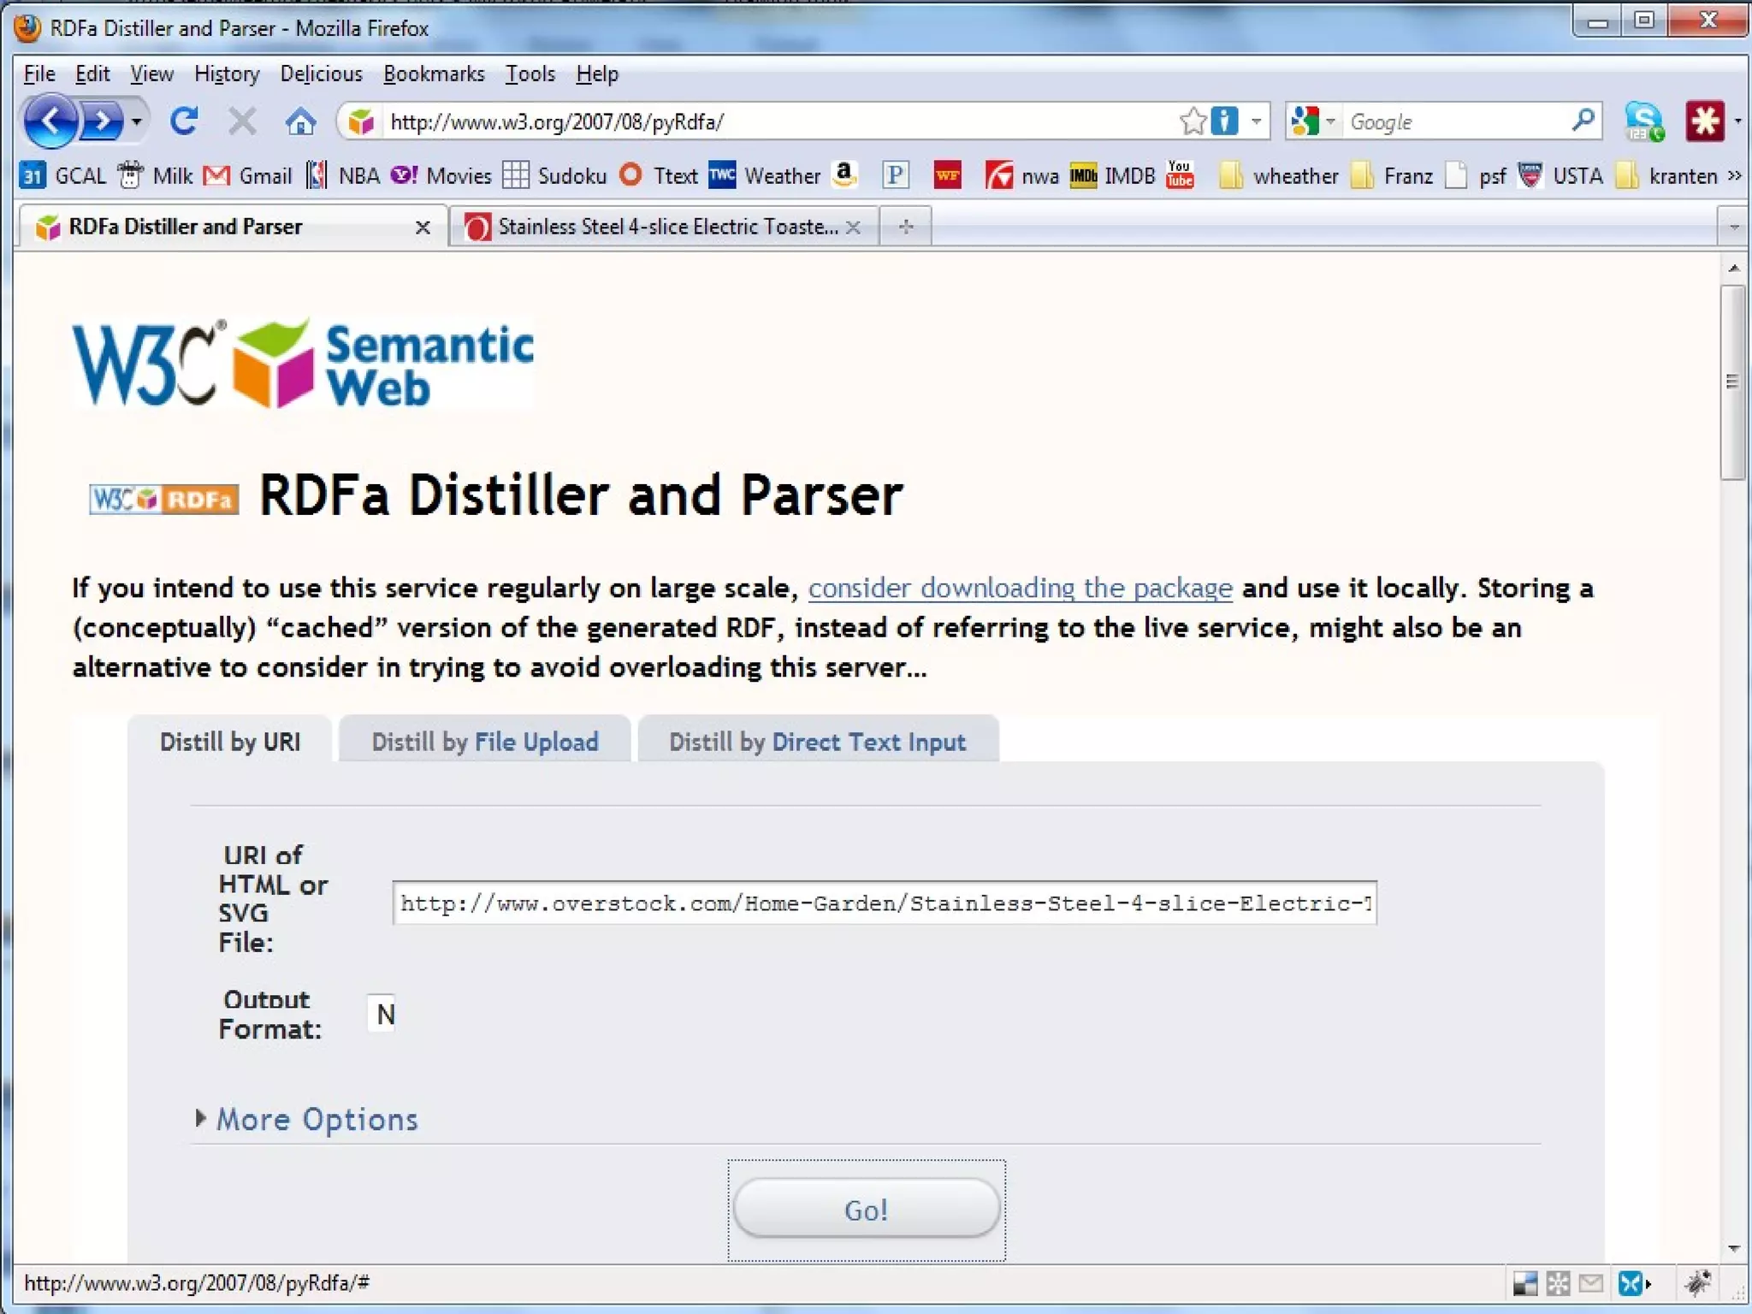Open the IMDB bookmark

tap(1113, 175)
